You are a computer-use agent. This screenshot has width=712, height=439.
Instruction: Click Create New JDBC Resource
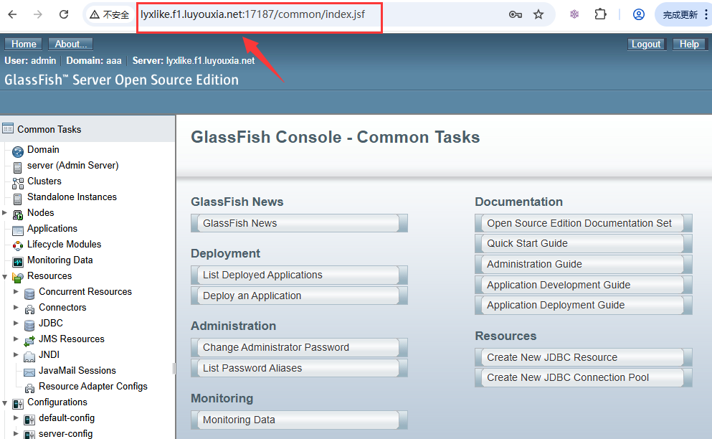point(584,357)
